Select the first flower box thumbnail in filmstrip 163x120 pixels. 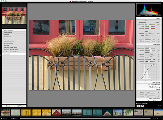[6, 112]
